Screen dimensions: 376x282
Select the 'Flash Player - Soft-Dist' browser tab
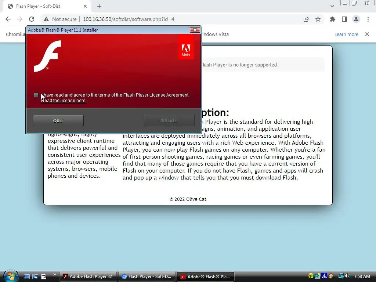click(47, 6)
